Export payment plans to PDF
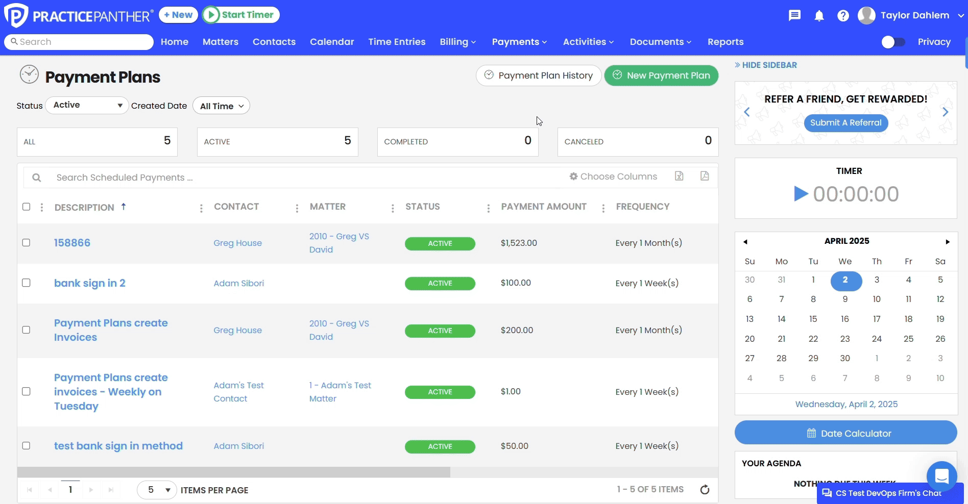This screenshot has width=968, height=504. pyautogui.click(x=705, y=176)
